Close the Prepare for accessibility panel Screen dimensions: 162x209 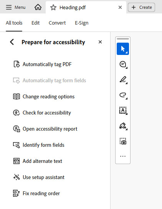100,42
